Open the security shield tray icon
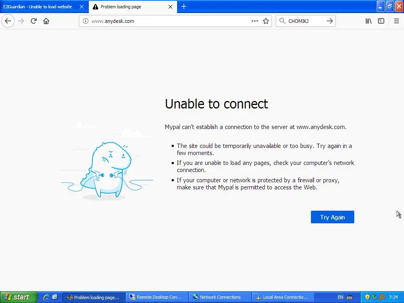 coord(367,297)
